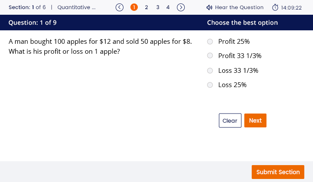This screenshot has width=313, height=182.
Task: Expand the truncated Quantitative section name
Action: click(x=77, y=7)
